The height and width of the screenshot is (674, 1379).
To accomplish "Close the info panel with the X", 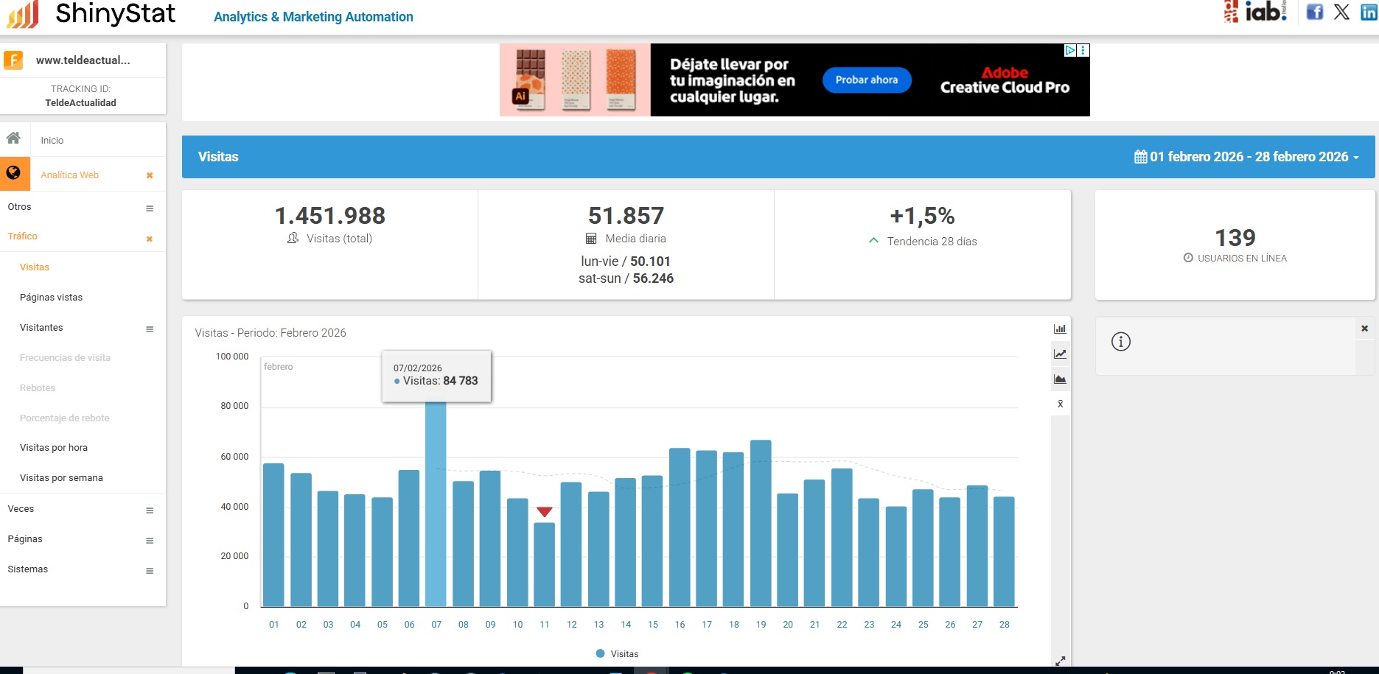I will (x=1364, y=329).
